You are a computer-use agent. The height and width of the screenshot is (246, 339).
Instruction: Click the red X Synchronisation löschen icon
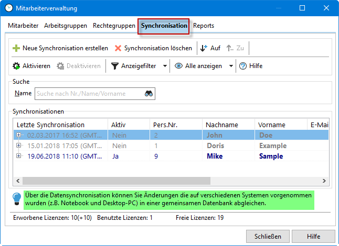tap(118, 48)
